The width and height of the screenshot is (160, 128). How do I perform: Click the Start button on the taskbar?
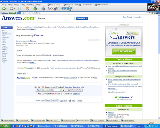[5, 126]
